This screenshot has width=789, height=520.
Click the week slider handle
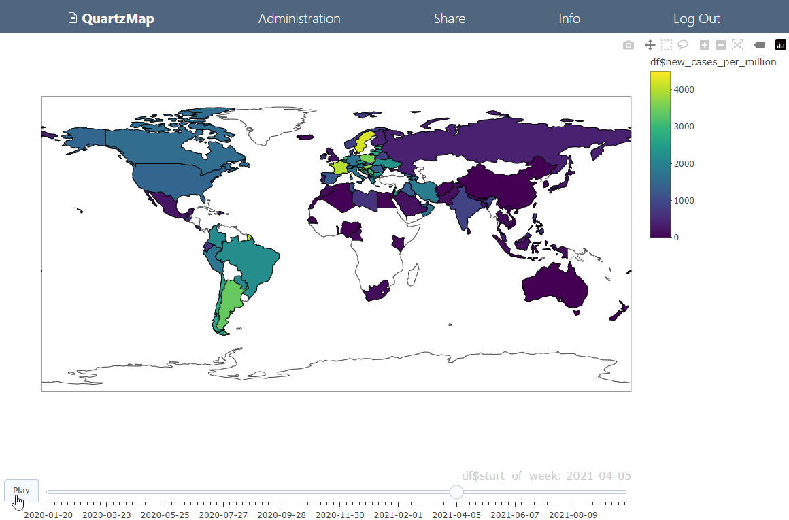(456, 492)
